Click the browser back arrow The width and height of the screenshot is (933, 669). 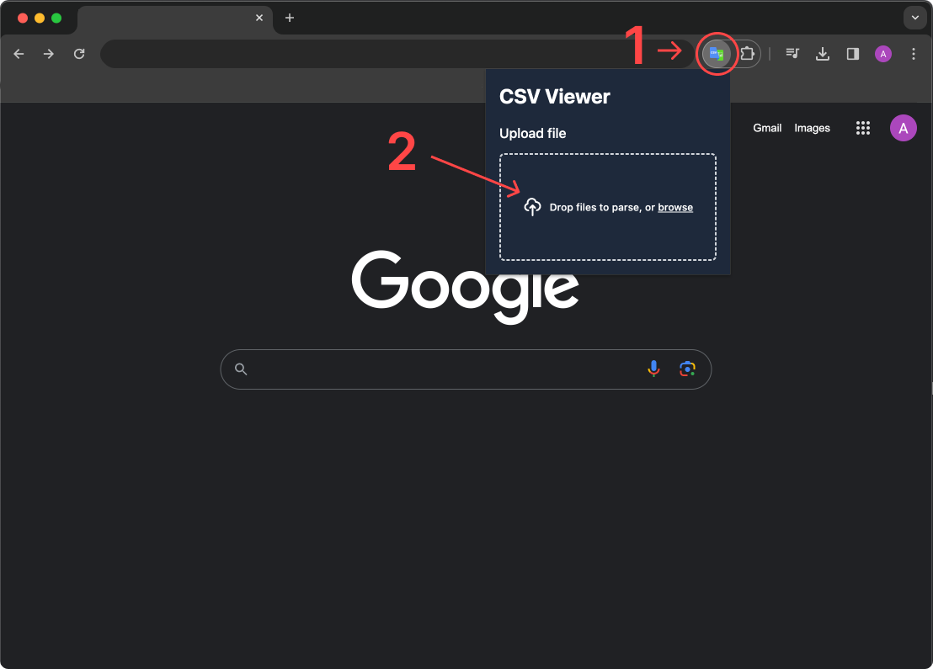click(19, 53)
